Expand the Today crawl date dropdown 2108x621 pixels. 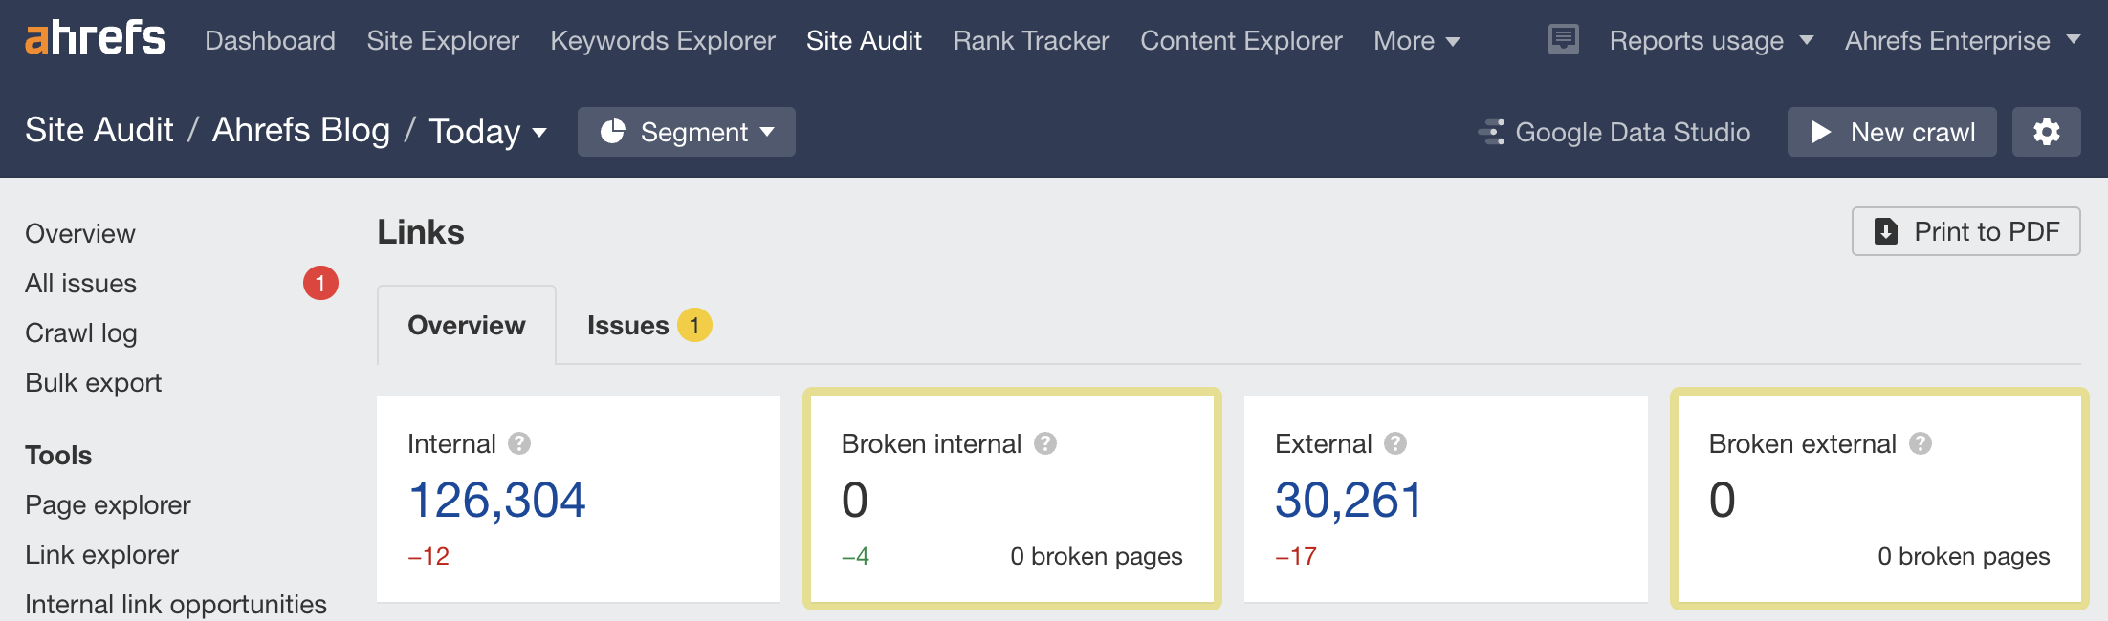click(488, 132)
